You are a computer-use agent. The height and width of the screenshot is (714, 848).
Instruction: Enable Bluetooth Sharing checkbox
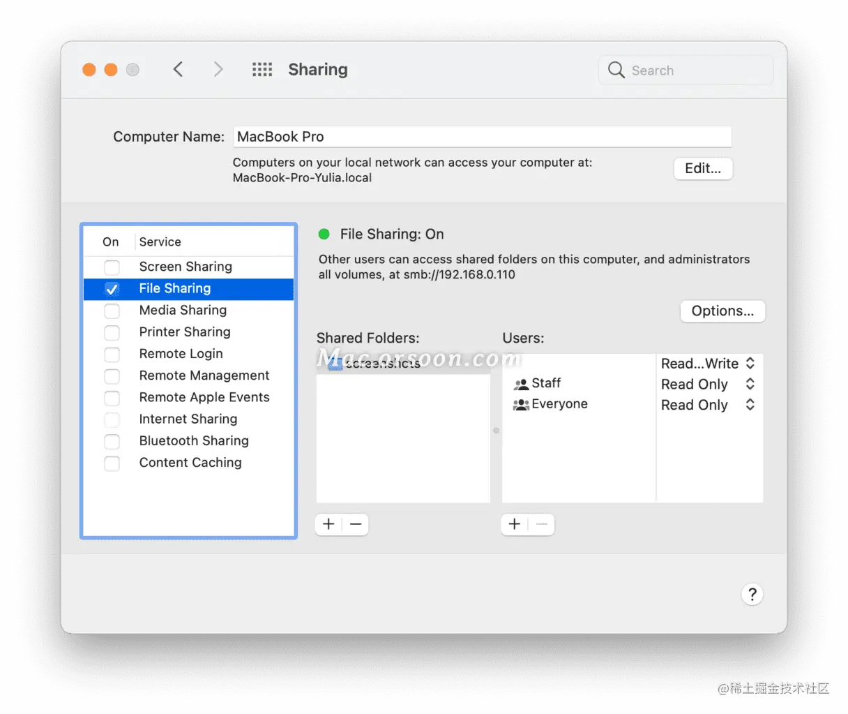coord(112,441)
